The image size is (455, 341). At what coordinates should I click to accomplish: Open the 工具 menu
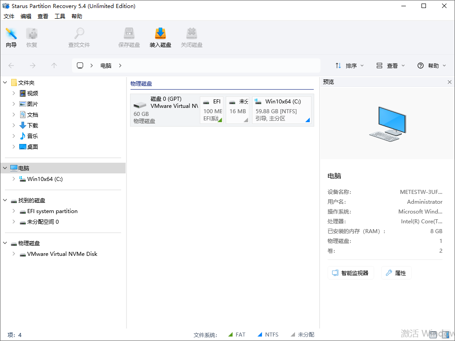tap(60, 16)
